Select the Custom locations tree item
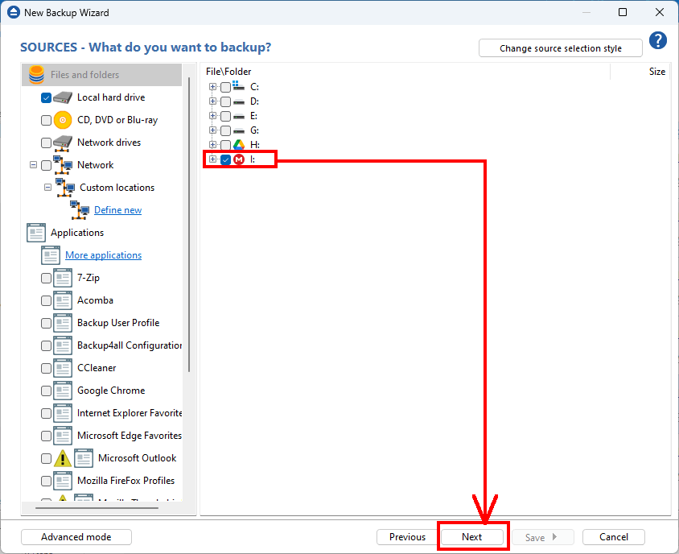The image size is (679, 554). [x=117, y=188]
